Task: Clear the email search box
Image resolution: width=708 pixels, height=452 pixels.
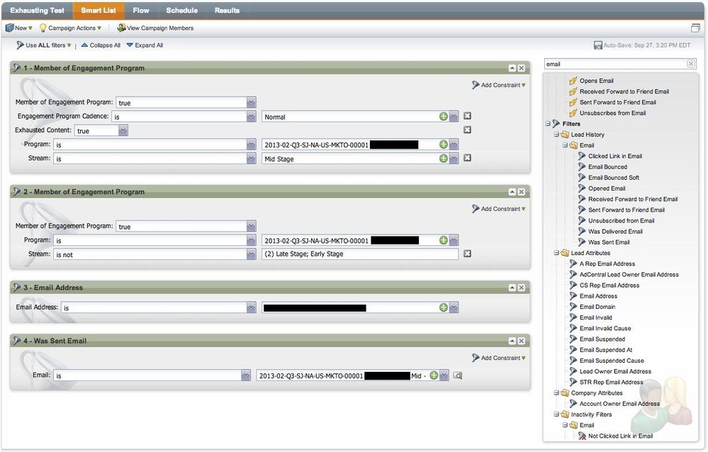Action: [691, 64]
